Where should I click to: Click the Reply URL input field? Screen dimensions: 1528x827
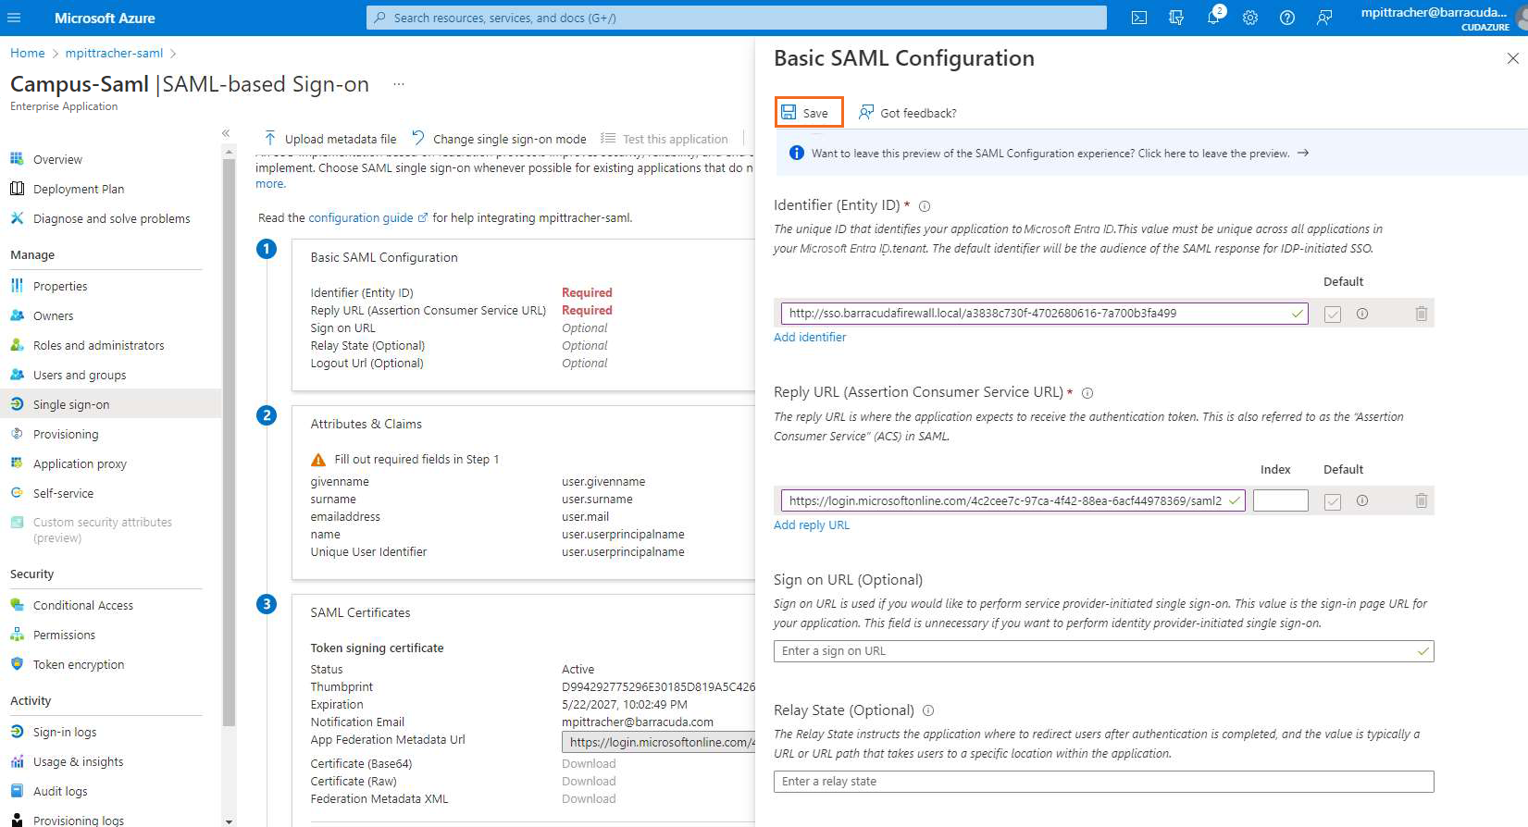tap(1012, 500)
